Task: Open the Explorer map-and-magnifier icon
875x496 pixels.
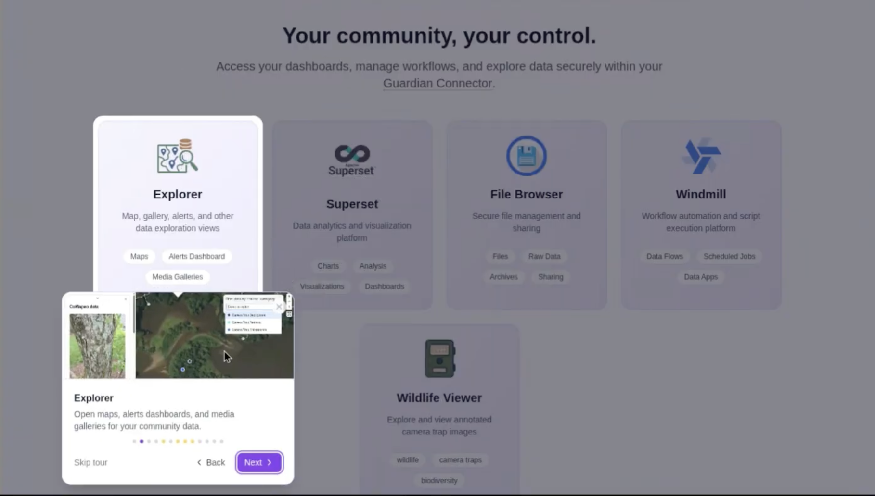Action: (178, 156)
